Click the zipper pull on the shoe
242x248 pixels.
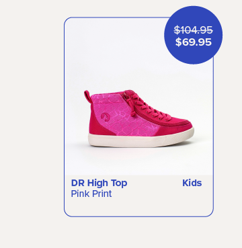[133, 114]
